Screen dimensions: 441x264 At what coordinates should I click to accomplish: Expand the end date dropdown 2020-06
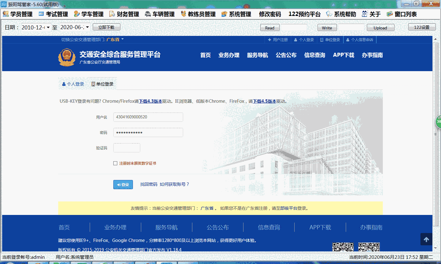(87, 27)
